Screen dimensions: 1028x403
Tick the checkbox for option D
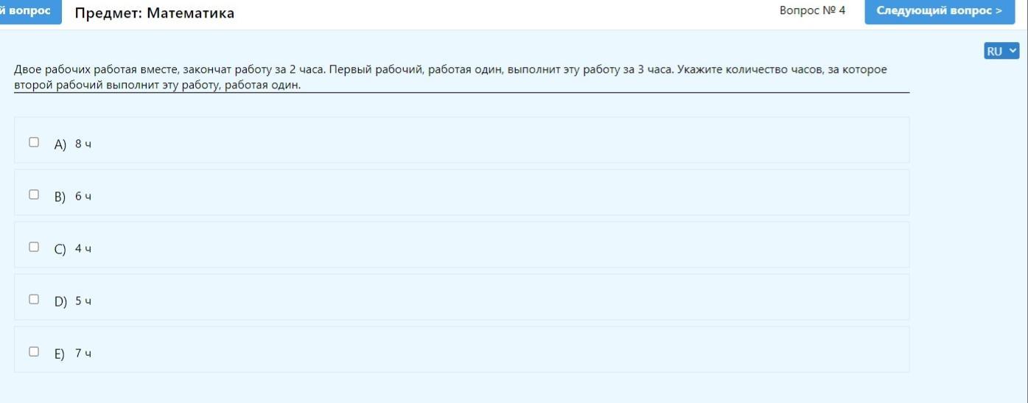pos(34,299)
